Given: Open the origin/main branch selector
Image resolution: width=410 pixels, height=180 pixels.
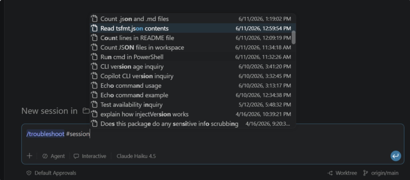Looking at the screenshot, I should pos(381,173).
